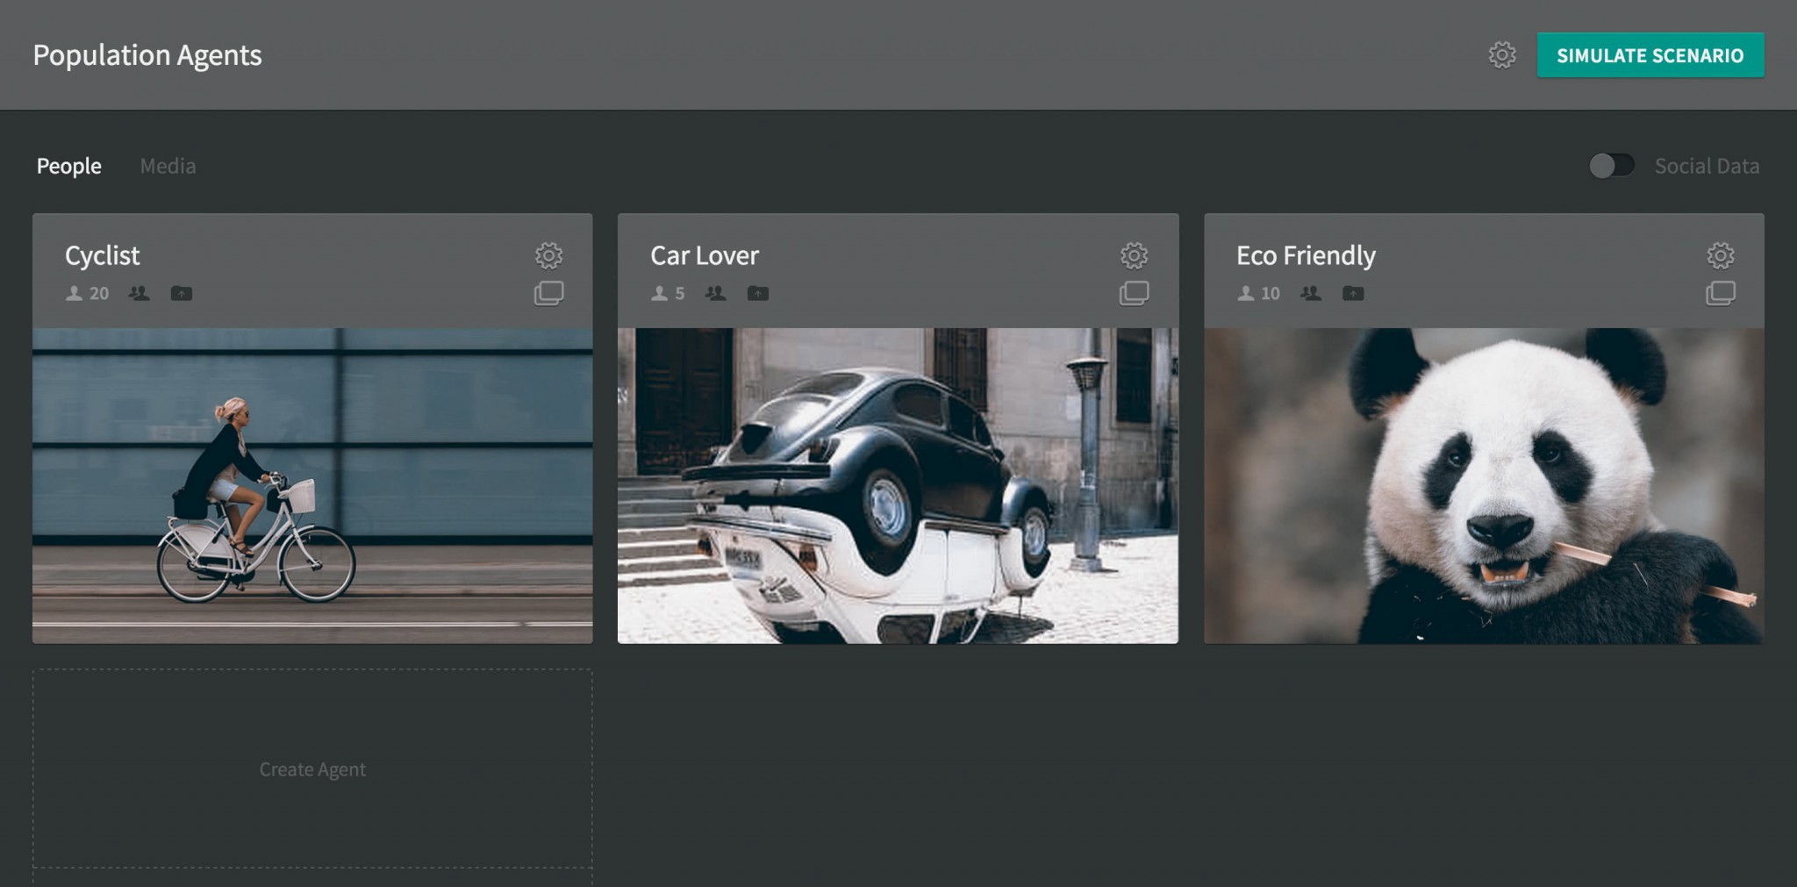Open settings gear on the Car Lover card
1797x887 pixels.
coord(1134,256)
